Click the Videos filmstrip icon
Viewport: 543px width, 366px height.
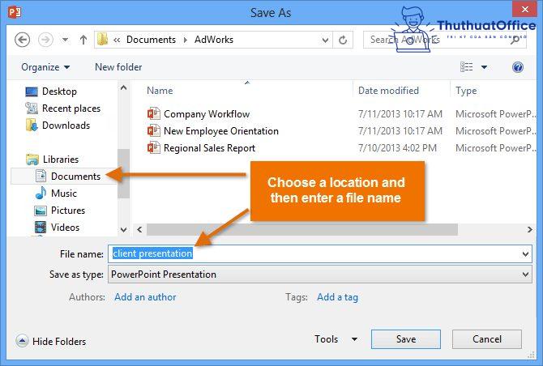click(41, 228)
